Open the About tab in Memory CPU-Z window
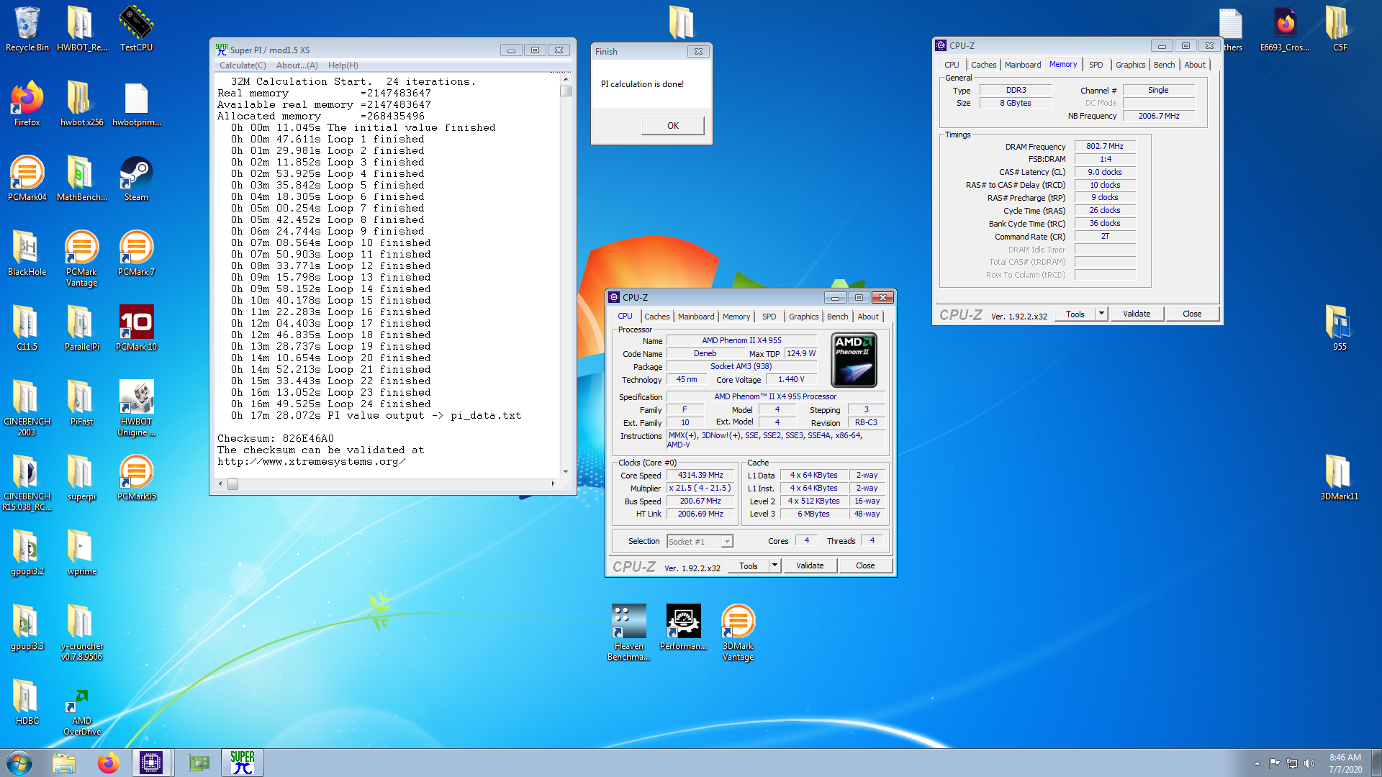 (1195, 65)
